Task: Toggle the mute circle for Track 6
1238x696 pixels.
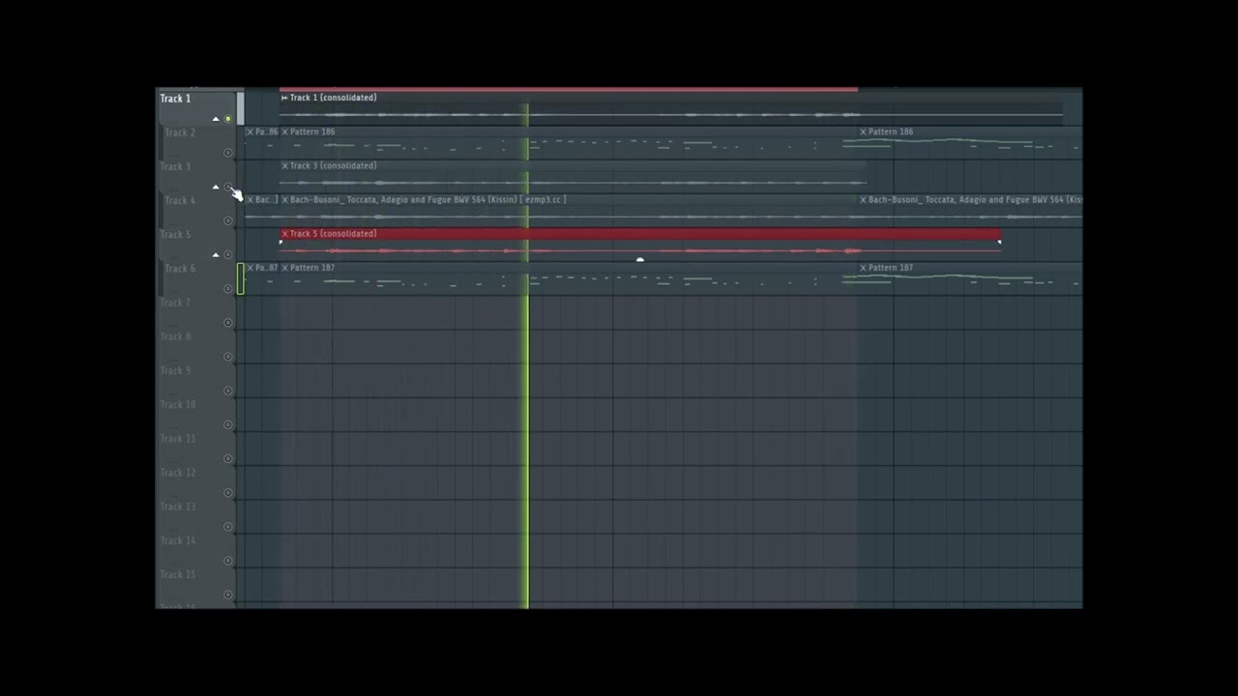Action: pos(228,288)
